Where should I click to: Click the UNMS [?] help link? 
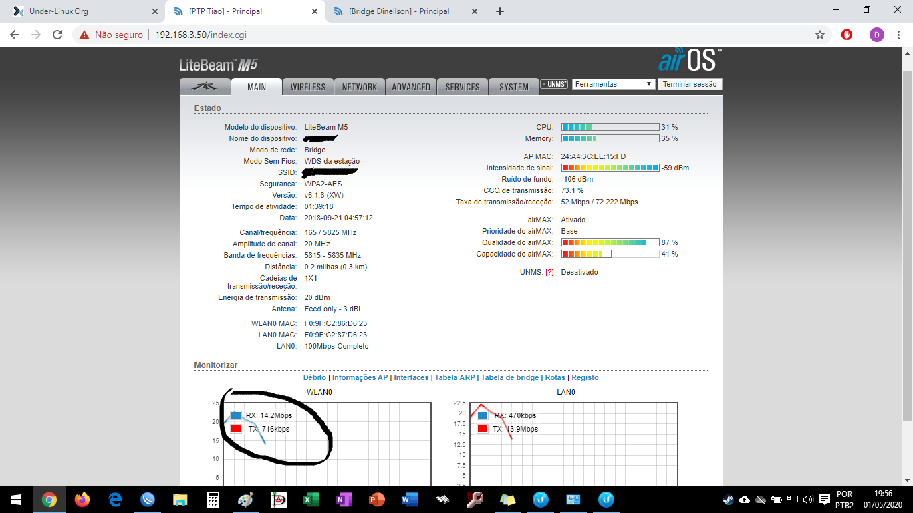pyautogui.click(x=550, y=272)
